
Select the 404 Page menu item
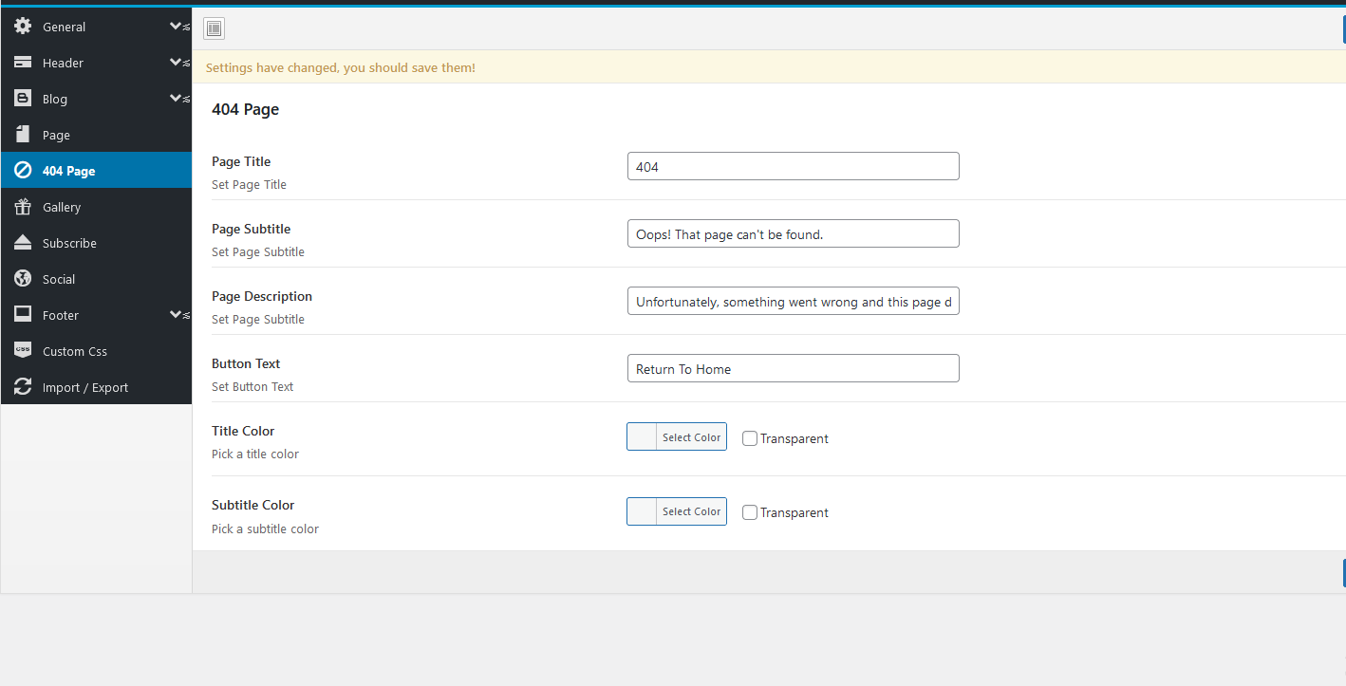pos(68,171)
